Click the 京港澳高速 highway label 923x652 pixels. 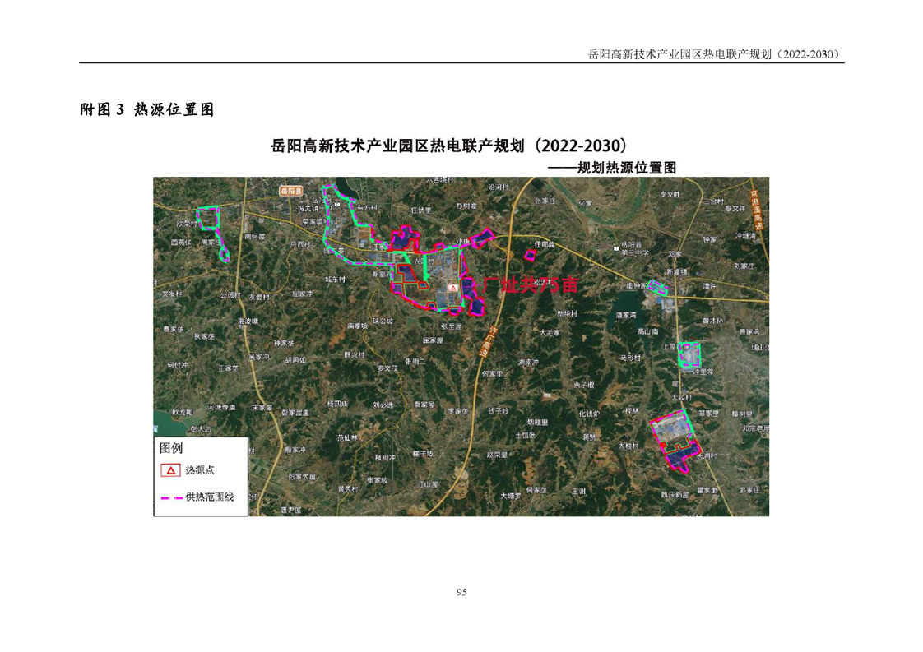(x=755, y=211)
